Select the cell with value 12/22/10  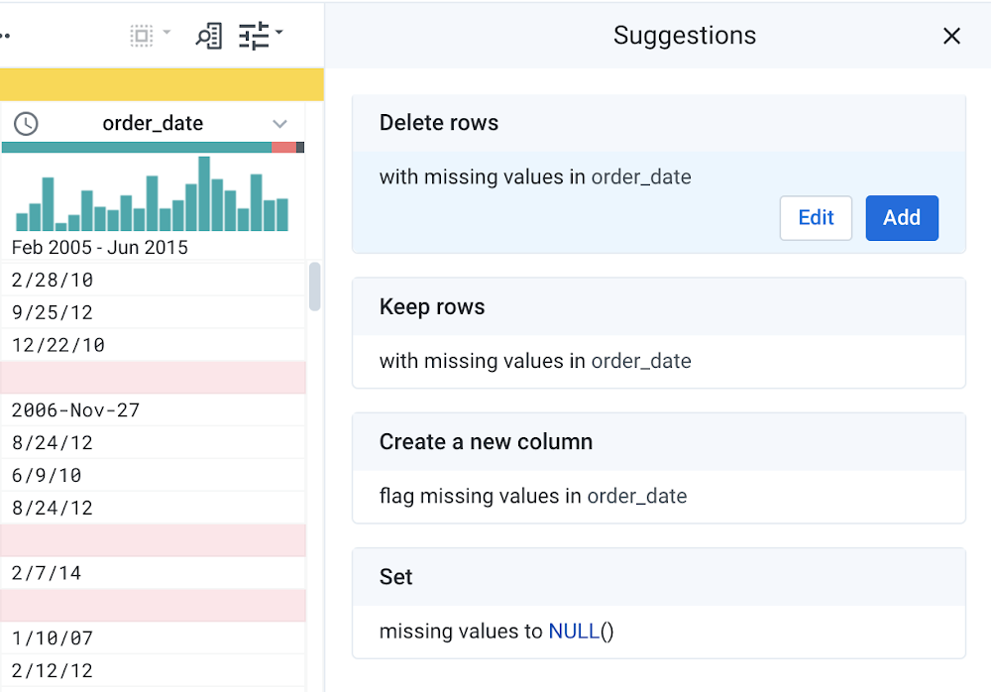point(153,345)
